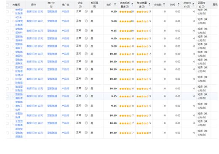This screenshot has height=154, width=219.
Task: Open help tooltip for 计算机质量度 header
Action: (x=127, y=7)
